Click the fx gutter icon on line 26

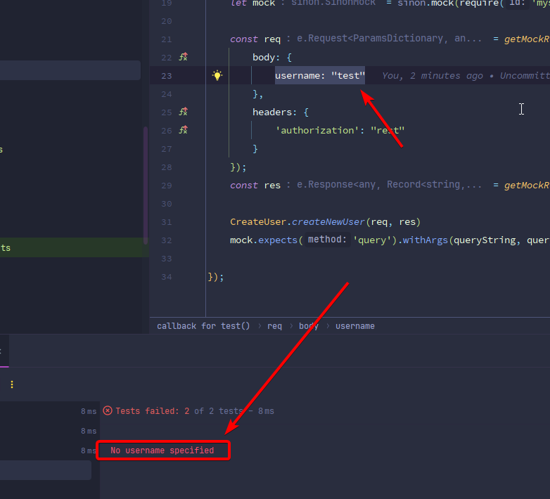pyautogui.click(x=184, y=131)
